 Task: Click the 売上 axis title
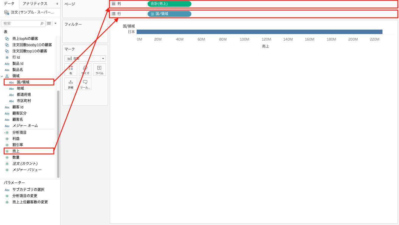(x=266, y=46)
